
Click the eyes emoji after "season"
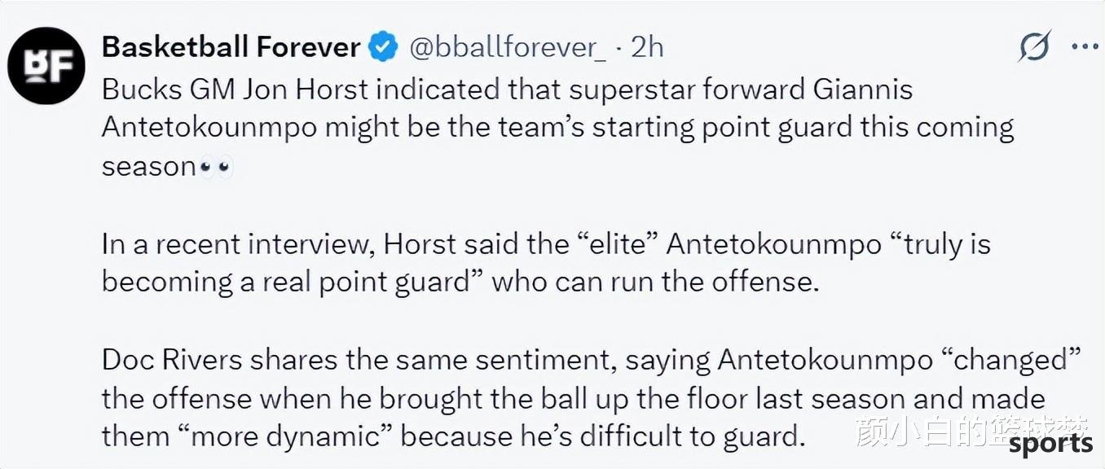pos(217,168)
